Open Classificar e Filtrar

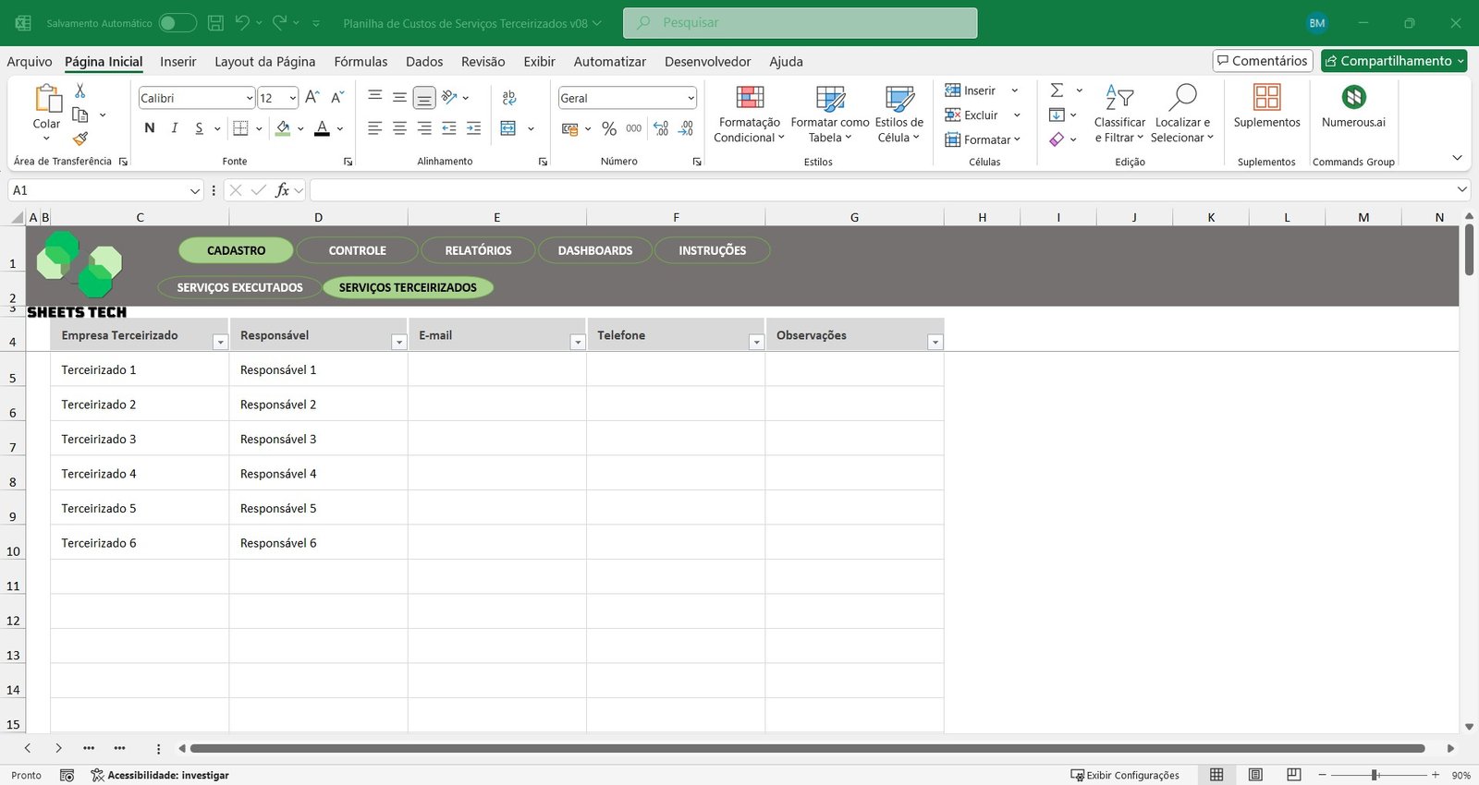(x=1119, y=115)
